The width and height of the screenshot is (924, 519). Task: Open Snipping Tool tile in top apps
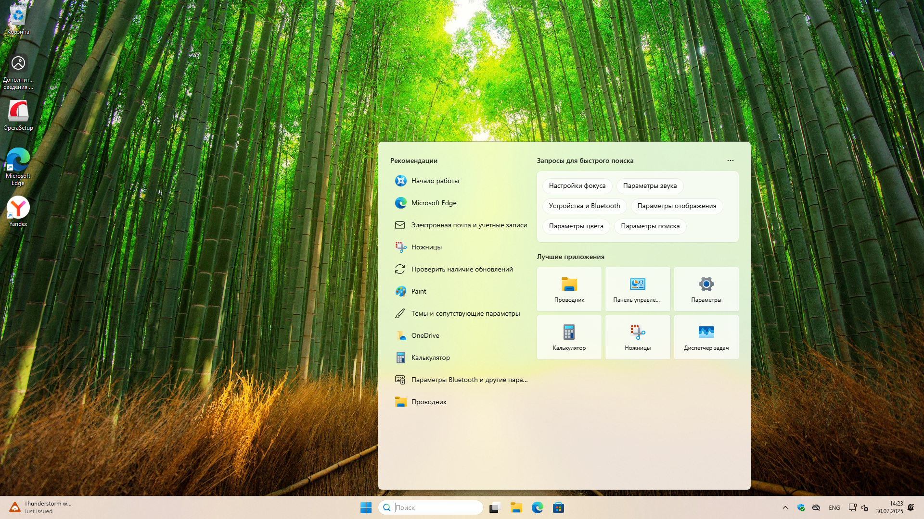(x=637, y=337)
